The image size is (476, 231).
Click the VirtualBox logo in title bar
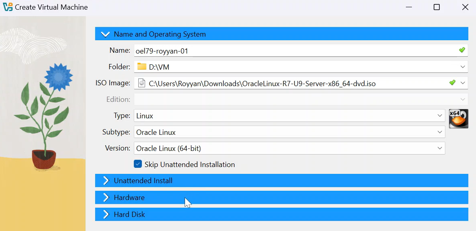click(7, 7)
